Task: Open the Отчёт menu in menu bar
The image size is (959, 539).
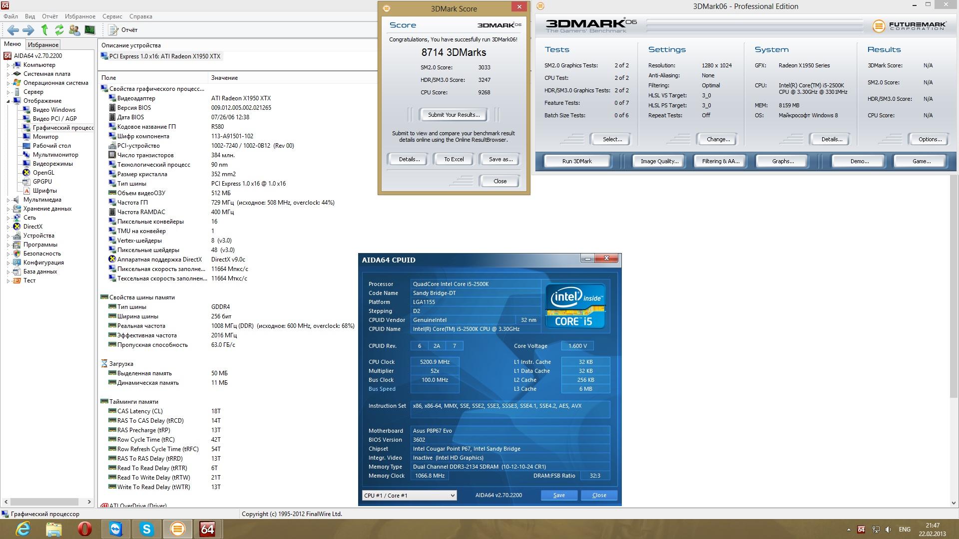Action: point(50,16)
